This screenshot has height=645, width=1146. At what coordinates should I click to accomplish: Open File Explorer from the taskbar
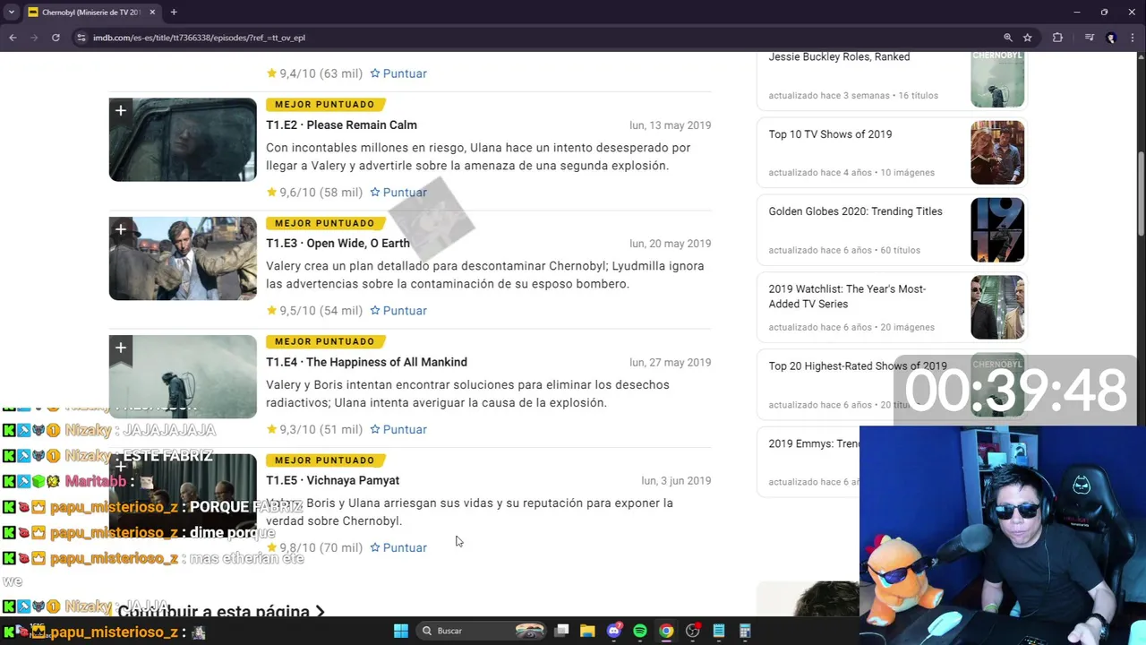587,631
